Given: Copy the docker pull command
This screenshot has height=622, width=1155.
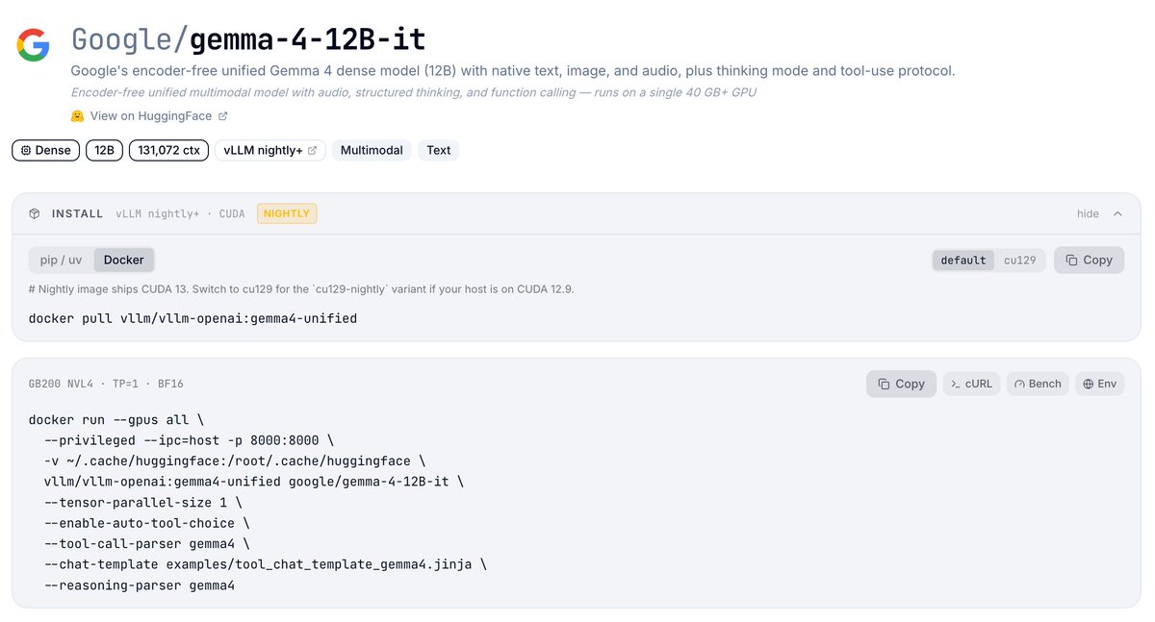Looking at the screenshot, I should [1089, 260].
